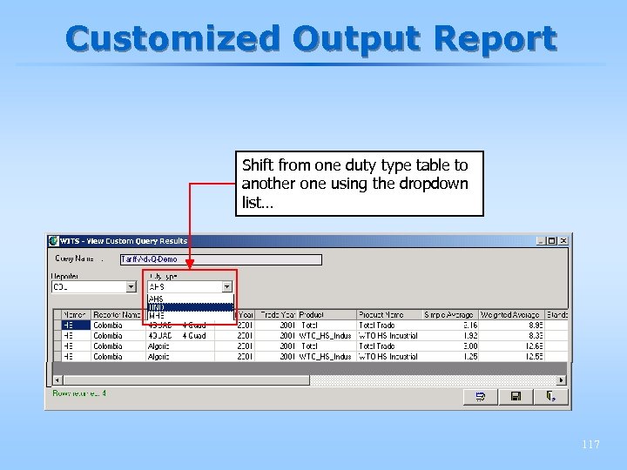The image size is (627, 470).
Task: Click the row selector of the 12.55 row
Action: pos(57,357)
